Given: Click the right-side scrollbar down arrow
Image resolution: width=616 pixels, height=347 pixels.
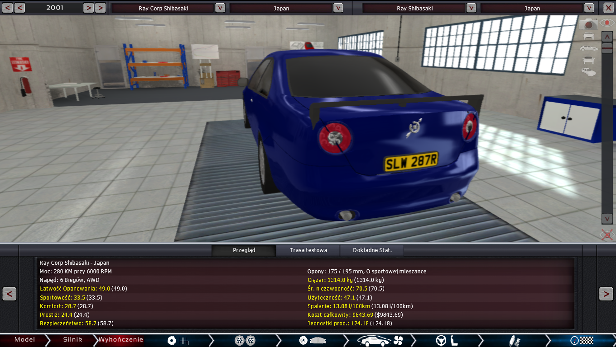Looking at the screenshot, I should tap(607, 219).
